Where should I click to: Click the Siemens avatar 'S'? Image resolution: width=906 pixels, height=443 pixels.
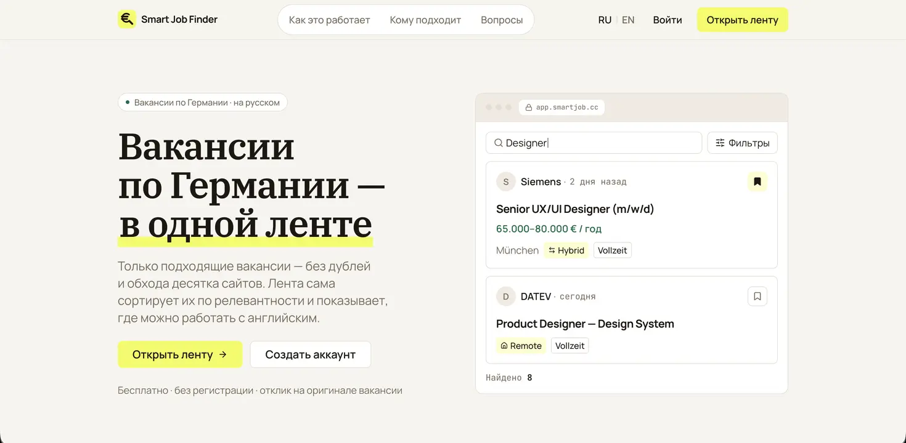coord(506,182)
